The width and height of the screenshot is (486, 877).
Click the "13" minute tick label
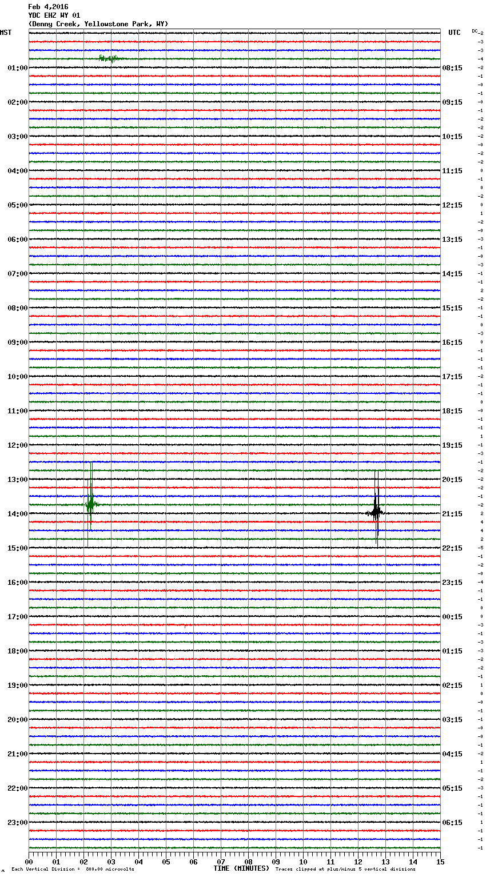coord(385,862)
